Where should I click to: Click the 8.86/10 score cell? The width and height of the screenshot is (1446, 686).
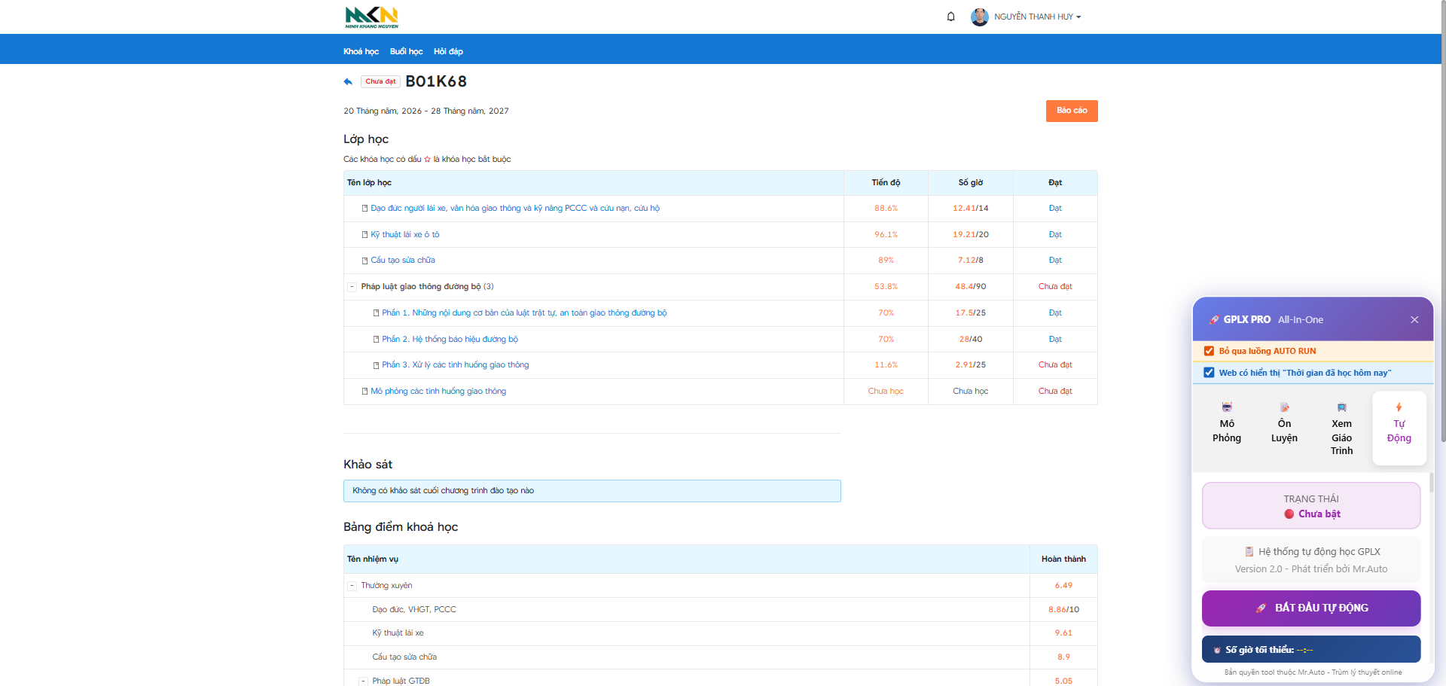[x=1063, y=610]
